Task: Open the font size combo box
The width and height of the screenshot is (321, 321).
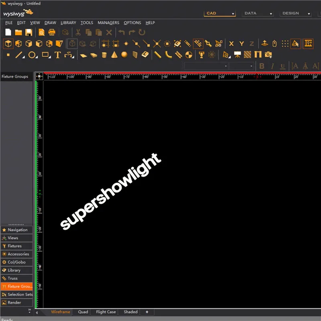Action: [x=242, y=66]
